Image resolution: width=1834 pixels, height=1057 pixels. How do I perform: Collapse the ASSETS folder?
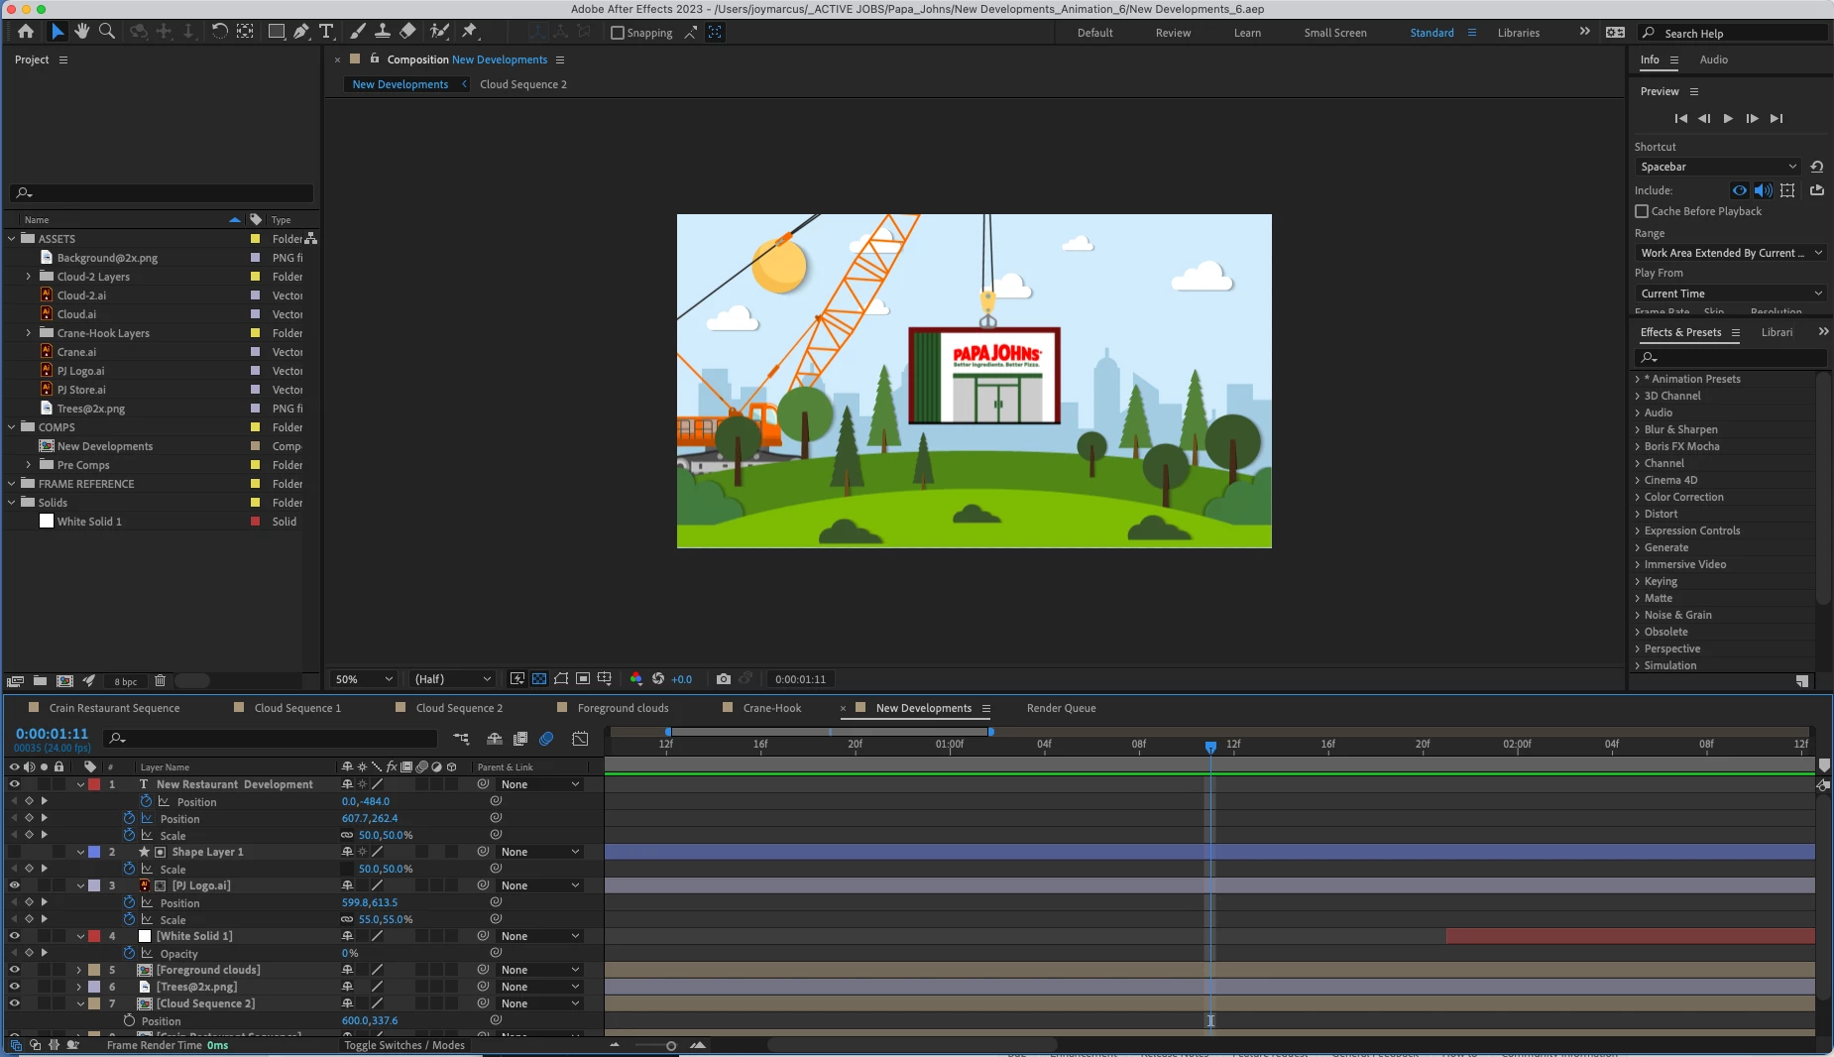(11, 239)
